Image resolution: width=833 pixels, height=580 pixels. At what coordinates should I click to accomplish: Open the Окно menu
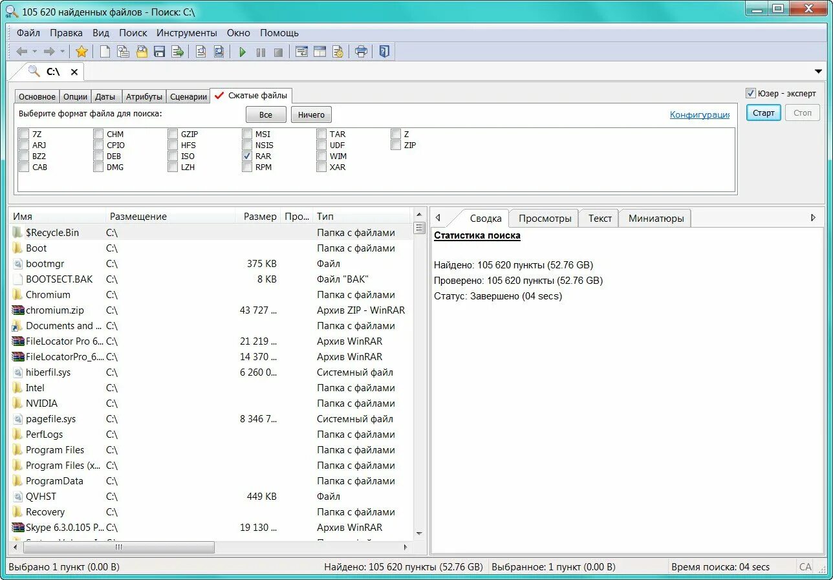tap(239, 32)
